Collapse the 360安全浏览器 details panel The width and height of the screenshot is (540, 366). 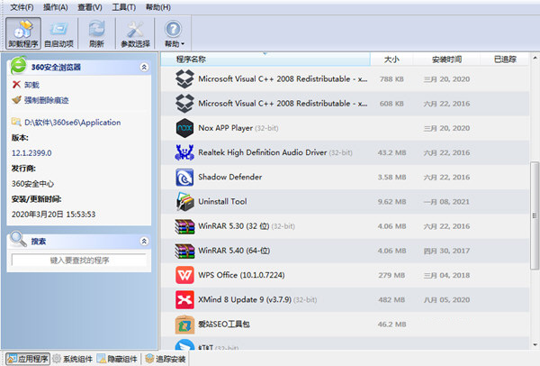click(x=144, y=67)
